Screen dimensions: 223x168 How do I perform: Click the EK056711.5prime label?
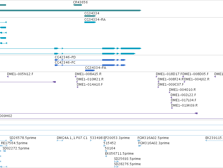pos(119,154)
